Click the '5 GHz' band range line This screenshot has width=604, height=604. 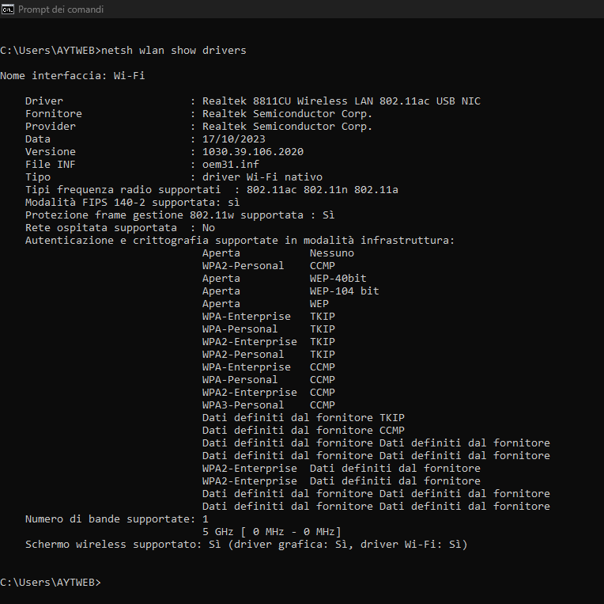(271, 532)
